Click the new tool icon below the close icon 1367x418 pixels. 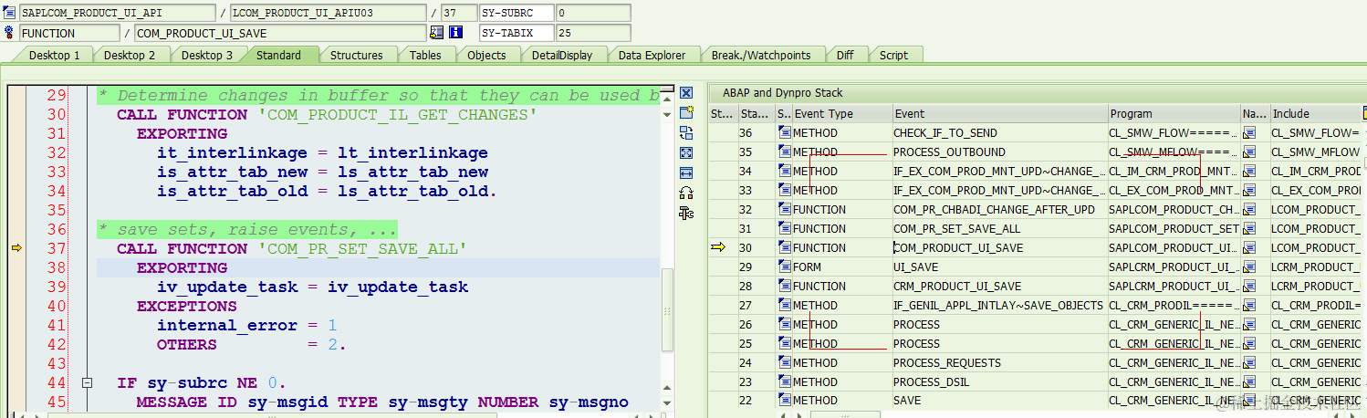tap(686, 112)
